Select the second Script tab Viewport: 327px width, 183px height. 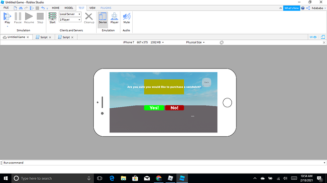[x=66, y=37]
